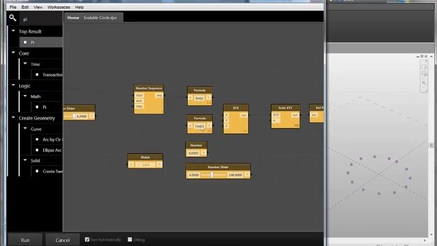Screen dimensions: 437x246
Task: Click the Number Slider thumb handle
Action: click(x=212, y=175)
